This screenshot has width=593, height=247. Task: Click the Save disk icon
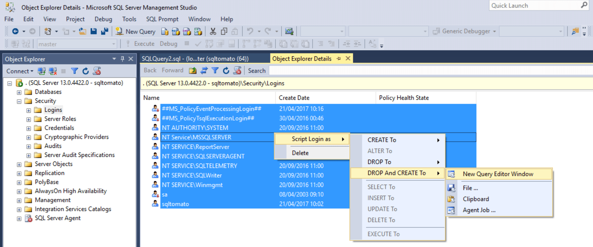(94, 31)
